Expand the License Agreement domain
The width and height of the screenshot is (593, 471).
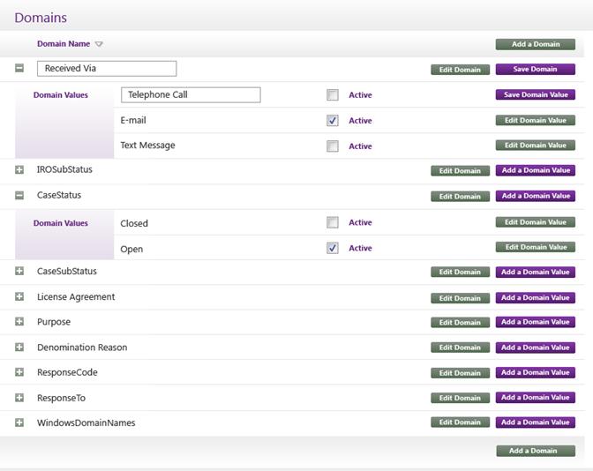[19, 297]
